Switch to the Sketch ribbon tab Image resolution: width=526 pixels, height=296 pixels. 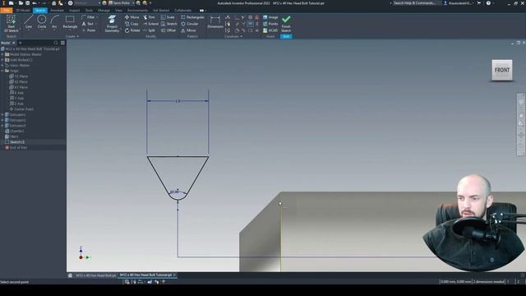coord(40,11)
